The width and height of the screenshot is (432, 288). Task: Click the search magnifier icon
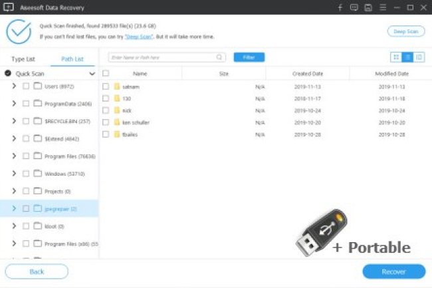coord(221,58)
